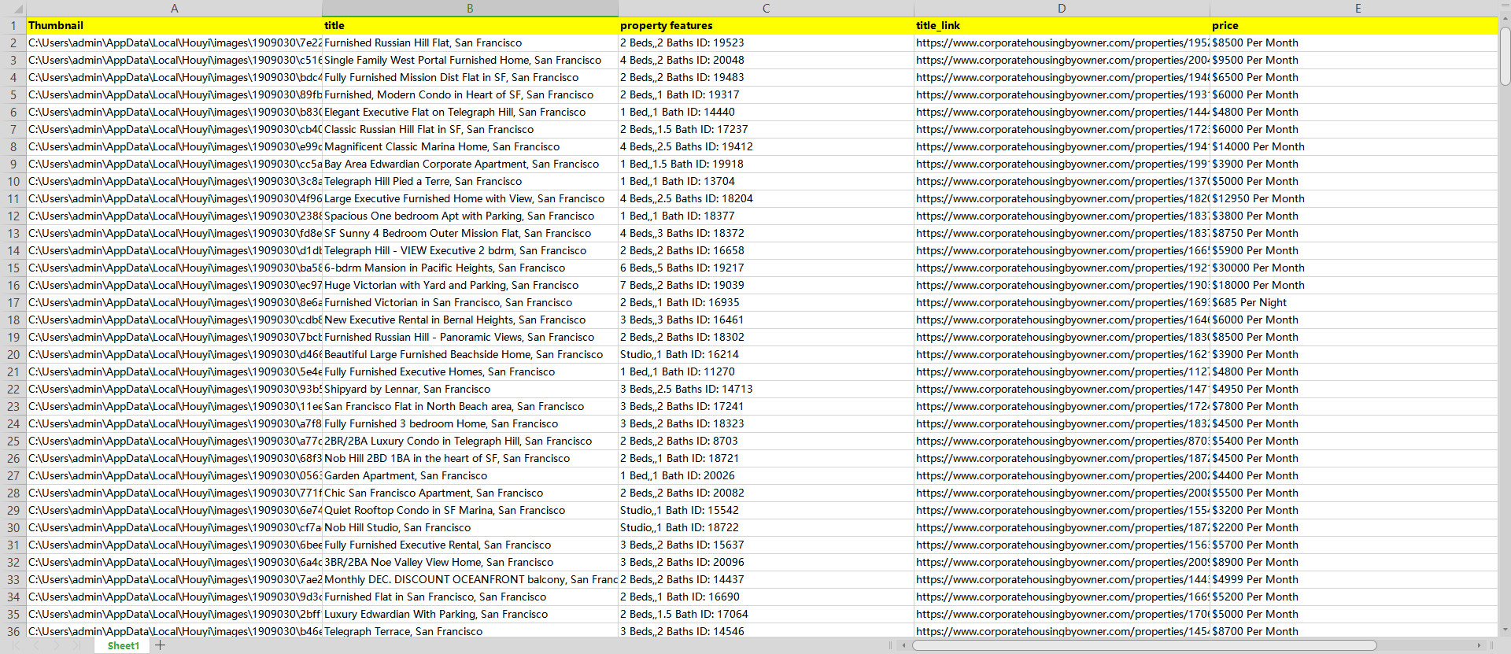Select column A header
This screenshot has width=1511, height=654.
tap(174, 8)
